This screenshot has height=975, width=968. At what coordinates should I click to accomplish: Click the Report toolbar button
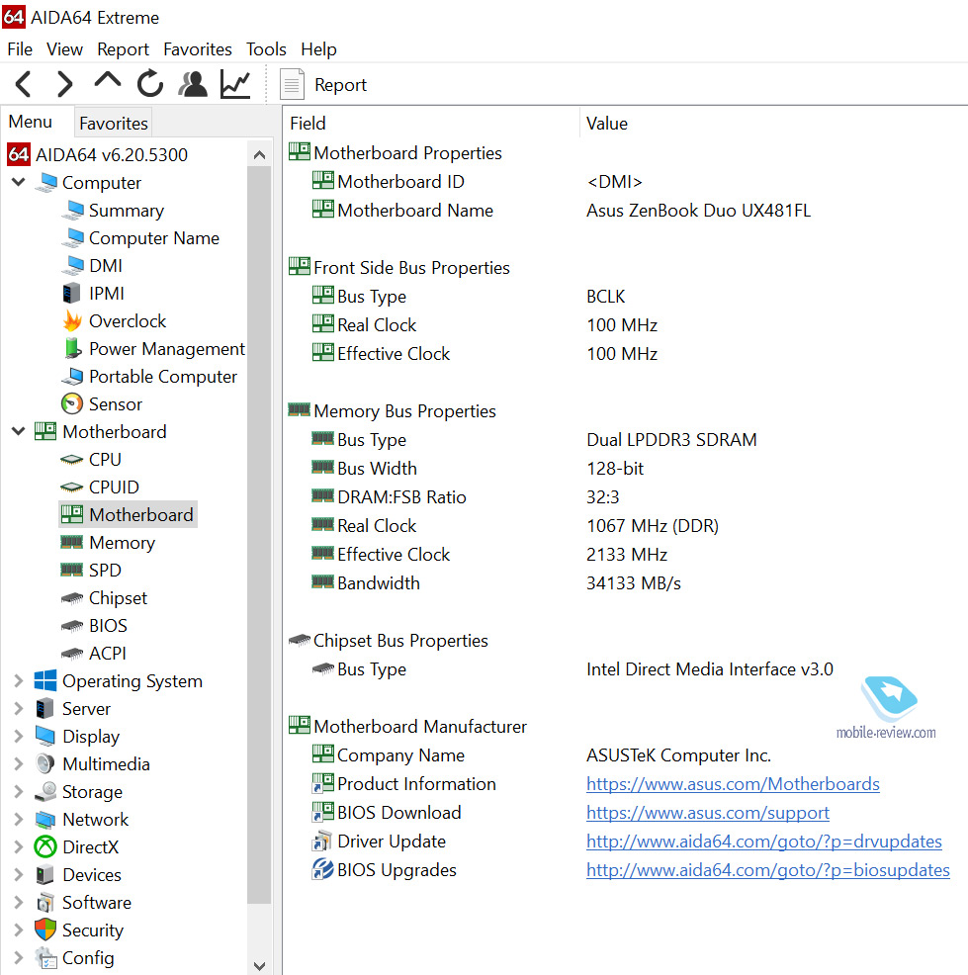click(x=323, y=85)
